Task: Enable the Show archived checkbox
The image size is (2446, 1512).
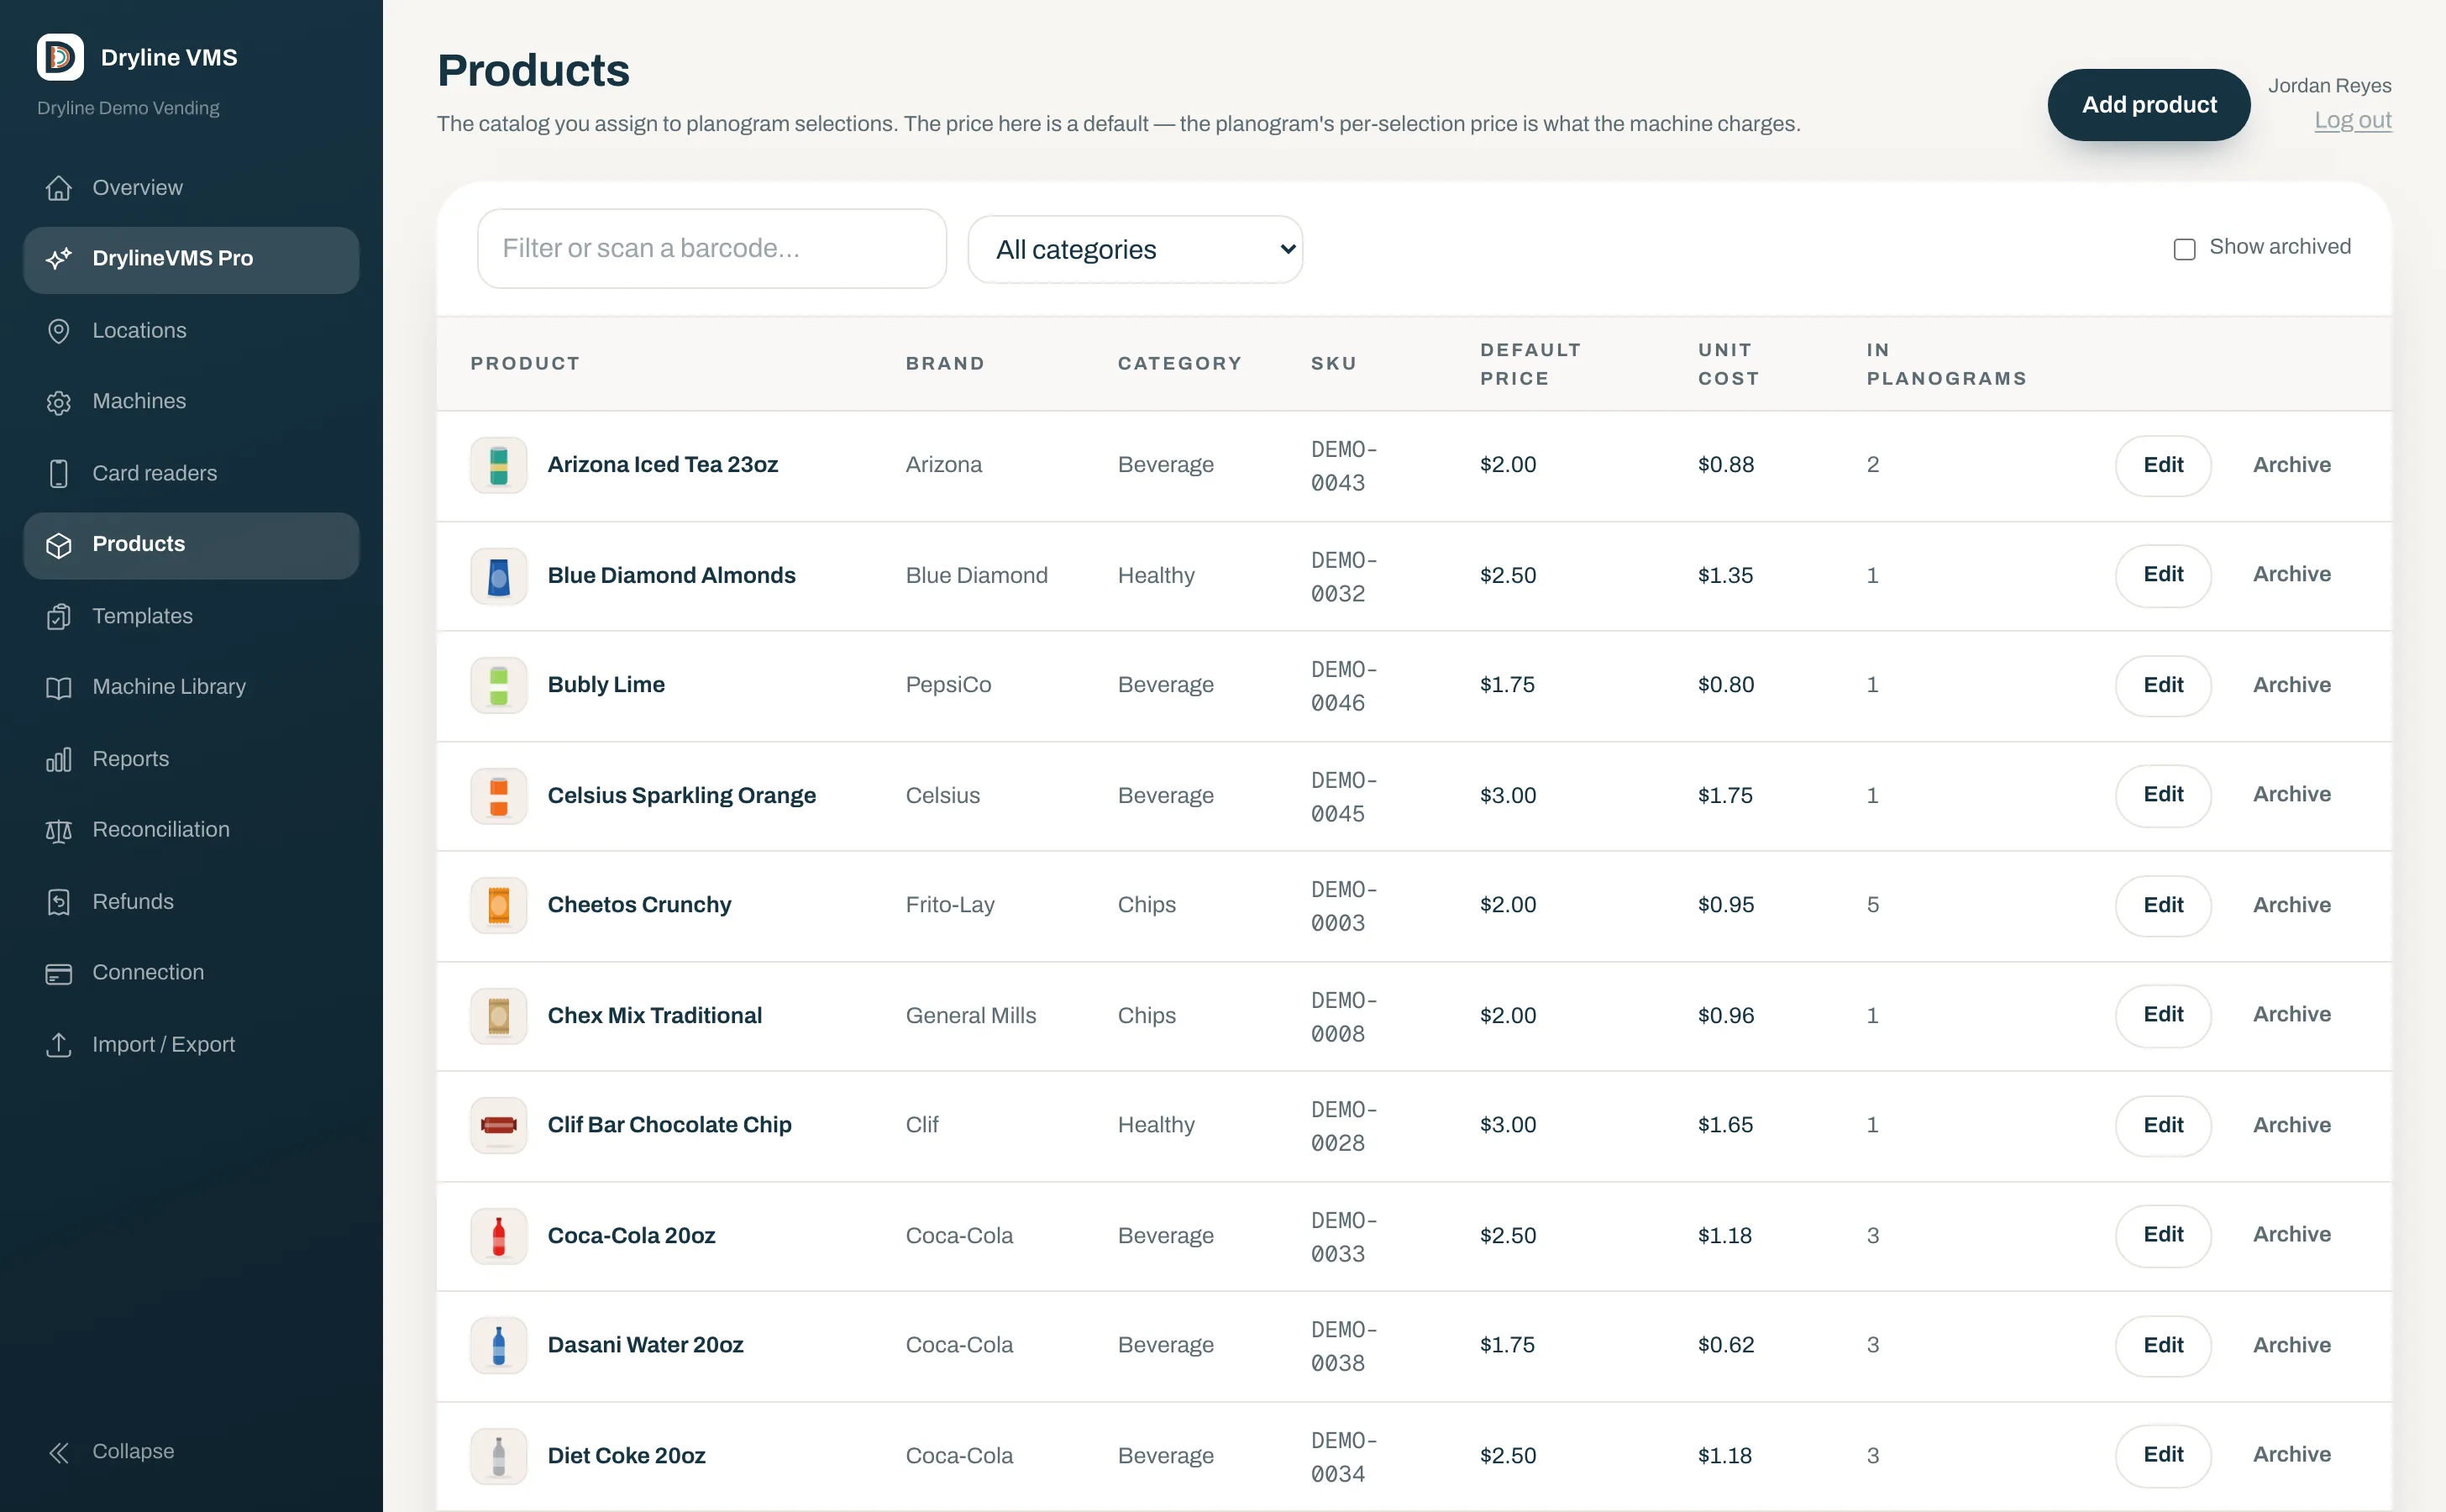Action: (x=2184, y=249)
